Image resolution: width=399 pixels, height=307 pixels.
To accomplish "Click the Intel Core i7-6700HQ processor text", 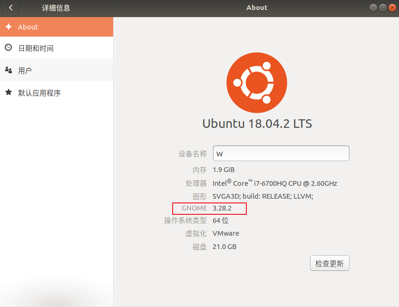I will (x=275, y=183).
